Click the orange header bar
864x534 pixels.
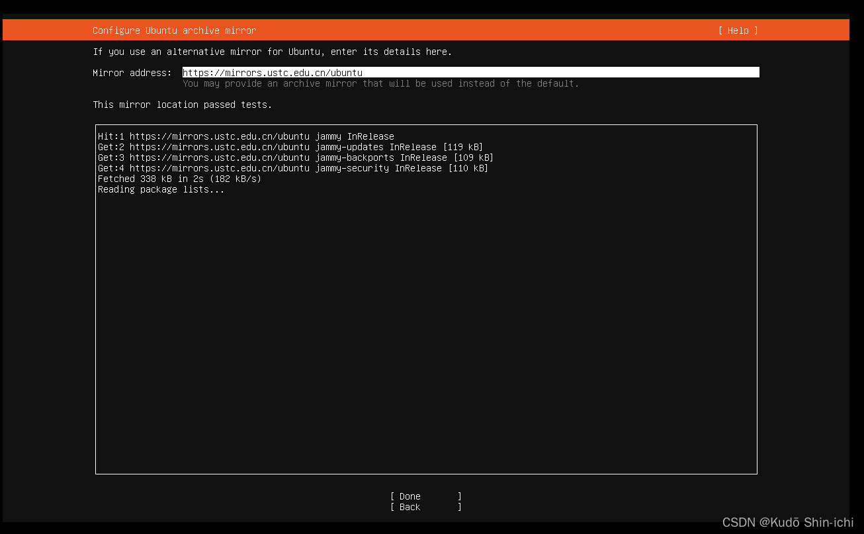click(427, 30)
